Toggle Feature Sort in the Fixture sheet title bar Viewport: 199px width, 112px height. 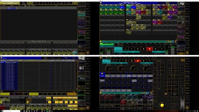[66, 58]
